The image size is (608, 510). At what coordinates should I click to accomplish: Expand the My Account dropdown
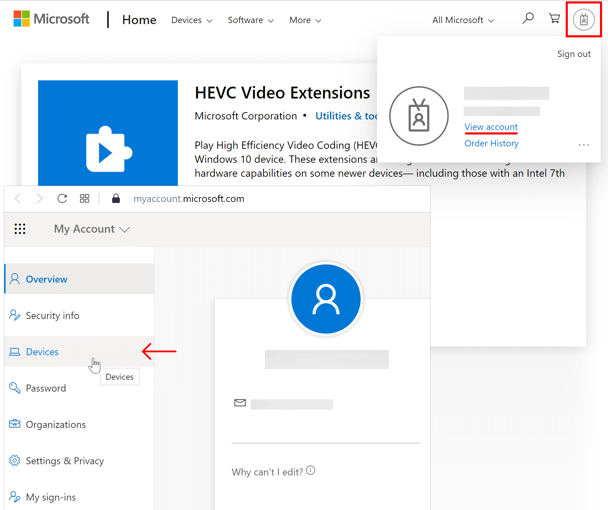(x=92, y=229)
